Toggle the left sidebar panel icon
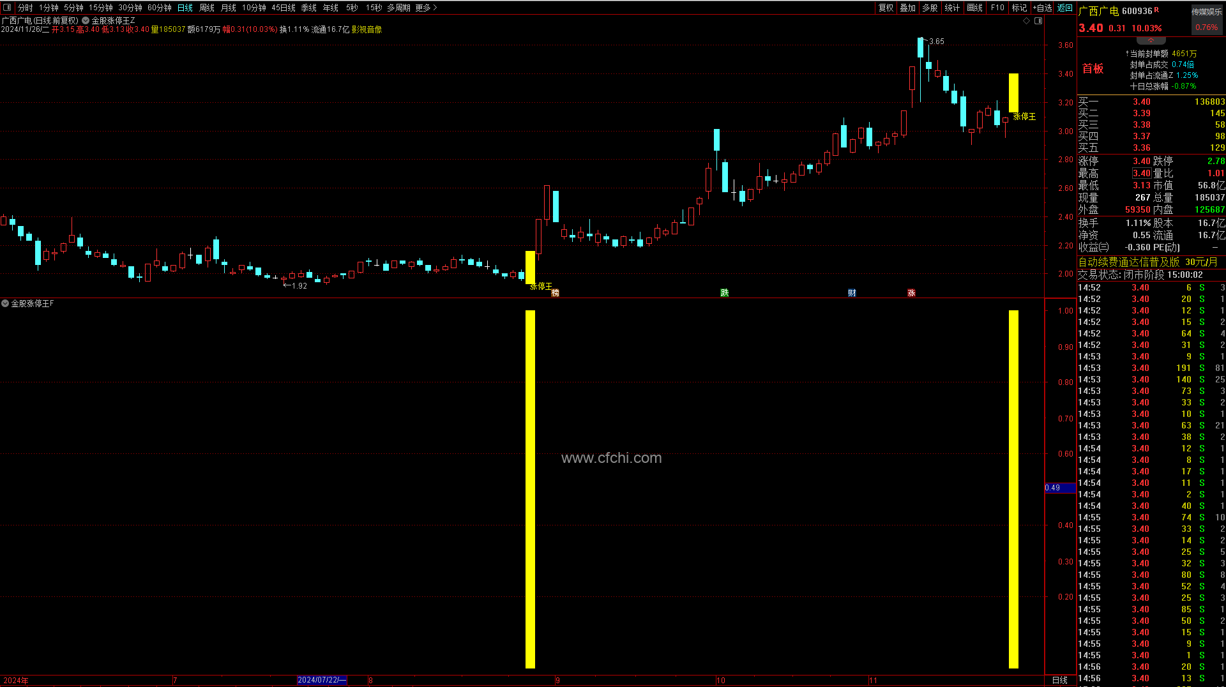Screen dimensions: 1226x687 click(8, 8)
